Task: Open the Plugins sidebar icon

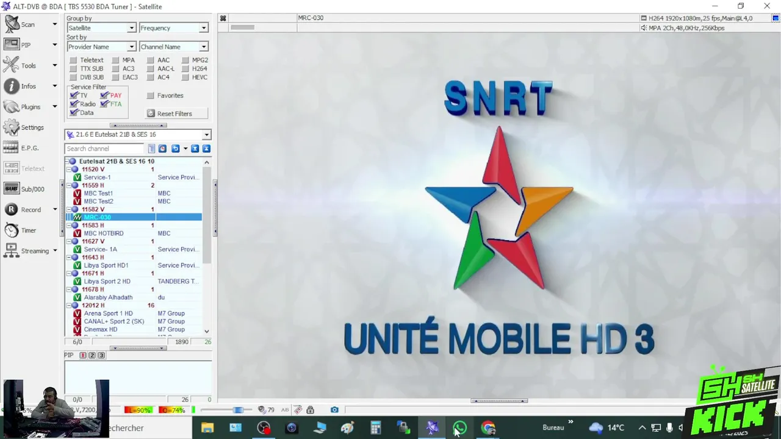Action: pyautogui.click(x=12, y=107)
